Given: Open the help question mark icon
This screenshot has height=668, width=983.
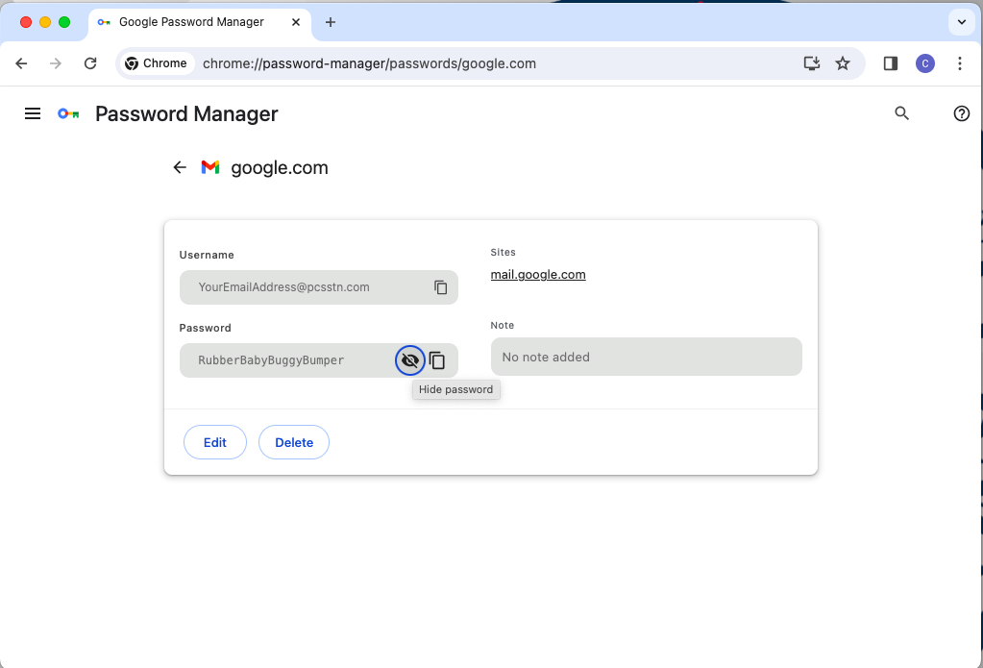Looking at the screenshot, I should pos(962,113).
